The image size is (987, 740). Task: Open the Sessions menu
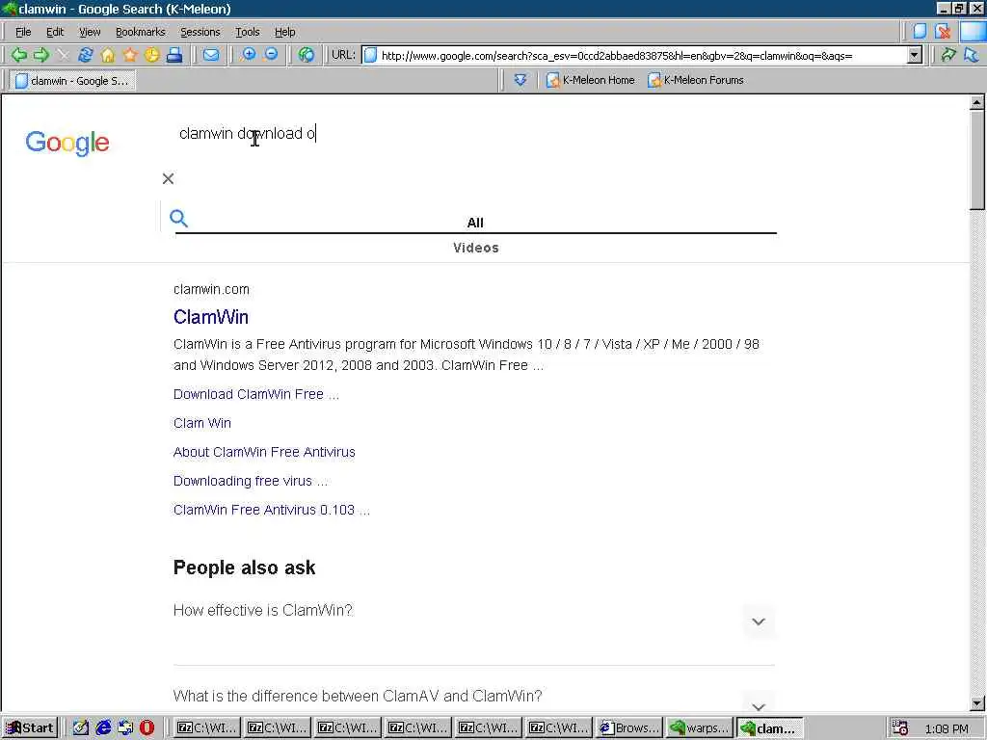(200, 32)
